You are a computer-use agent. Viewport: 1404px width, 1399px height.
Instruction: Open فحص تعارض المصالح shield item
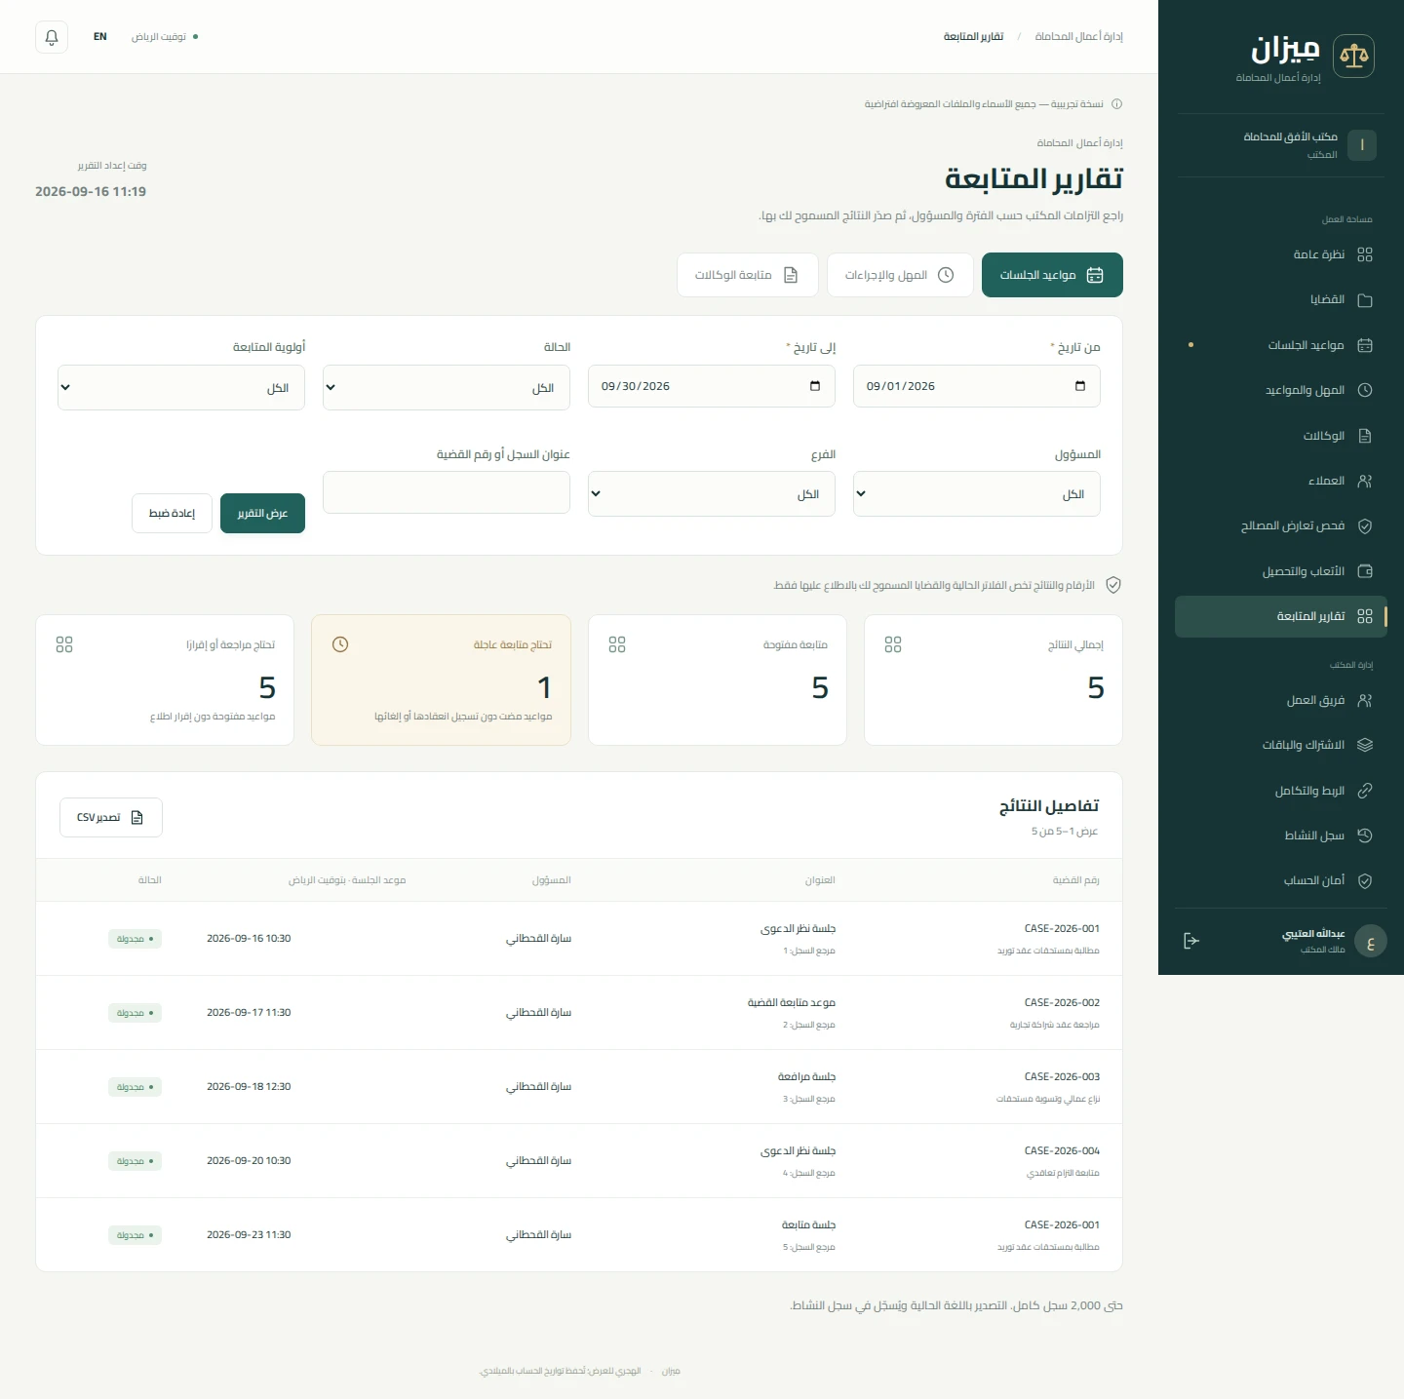1280,526
